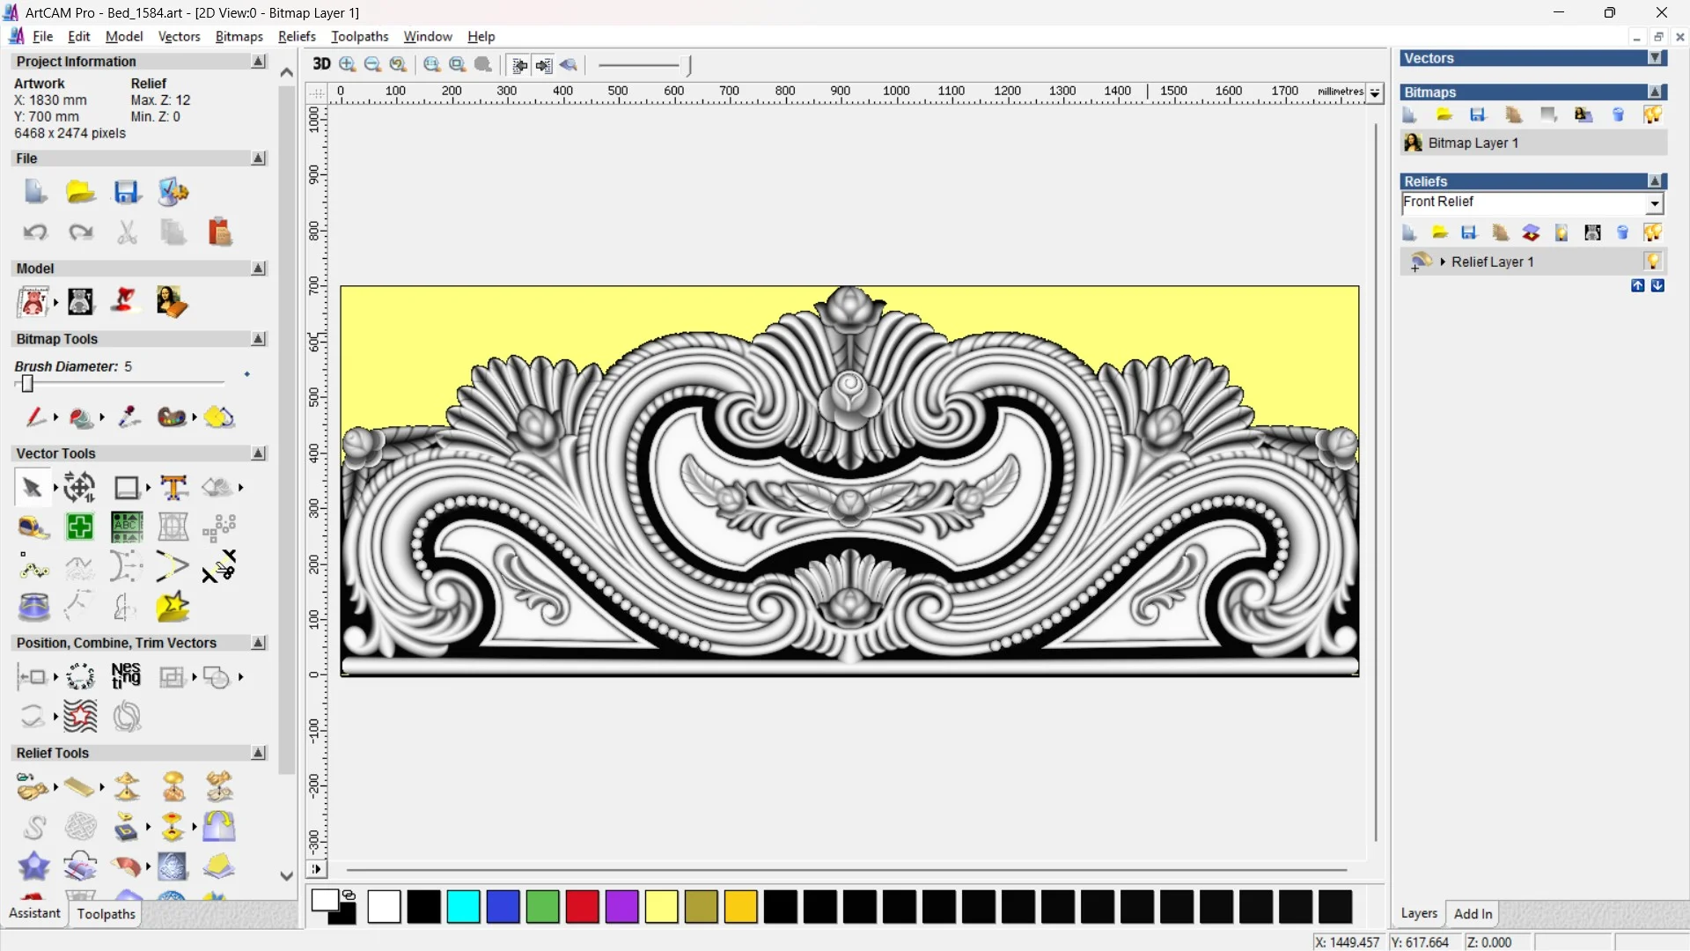Screen dimensions: 1690x951
Task: Click the Nesting vectors icon
Action: 126,676
